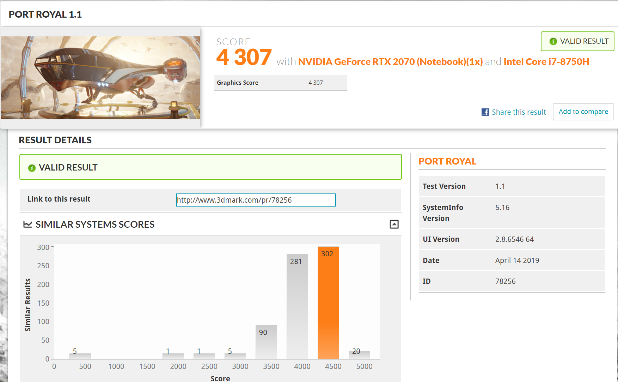The width and height of the screenshot is (618, 382).
Task: Click the orange PORT ROYAL section heading
Action: [x=447, y=161]
